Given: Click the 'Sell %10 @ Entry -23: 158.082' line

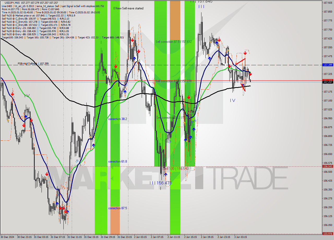Looking at the screenshot, I should pyautogui.click(x=35, y=28).
